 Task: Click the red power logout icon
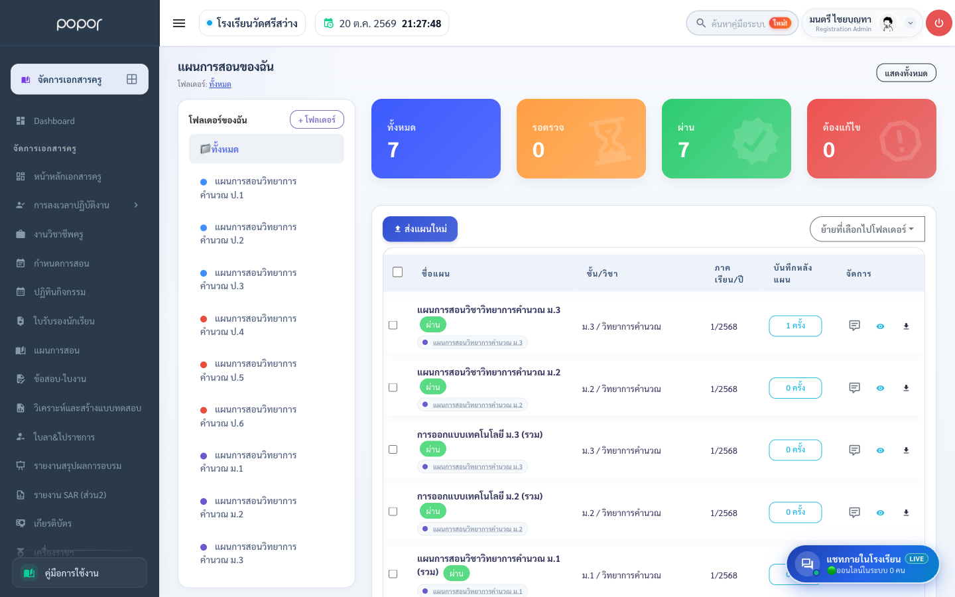tap(939, 23)
